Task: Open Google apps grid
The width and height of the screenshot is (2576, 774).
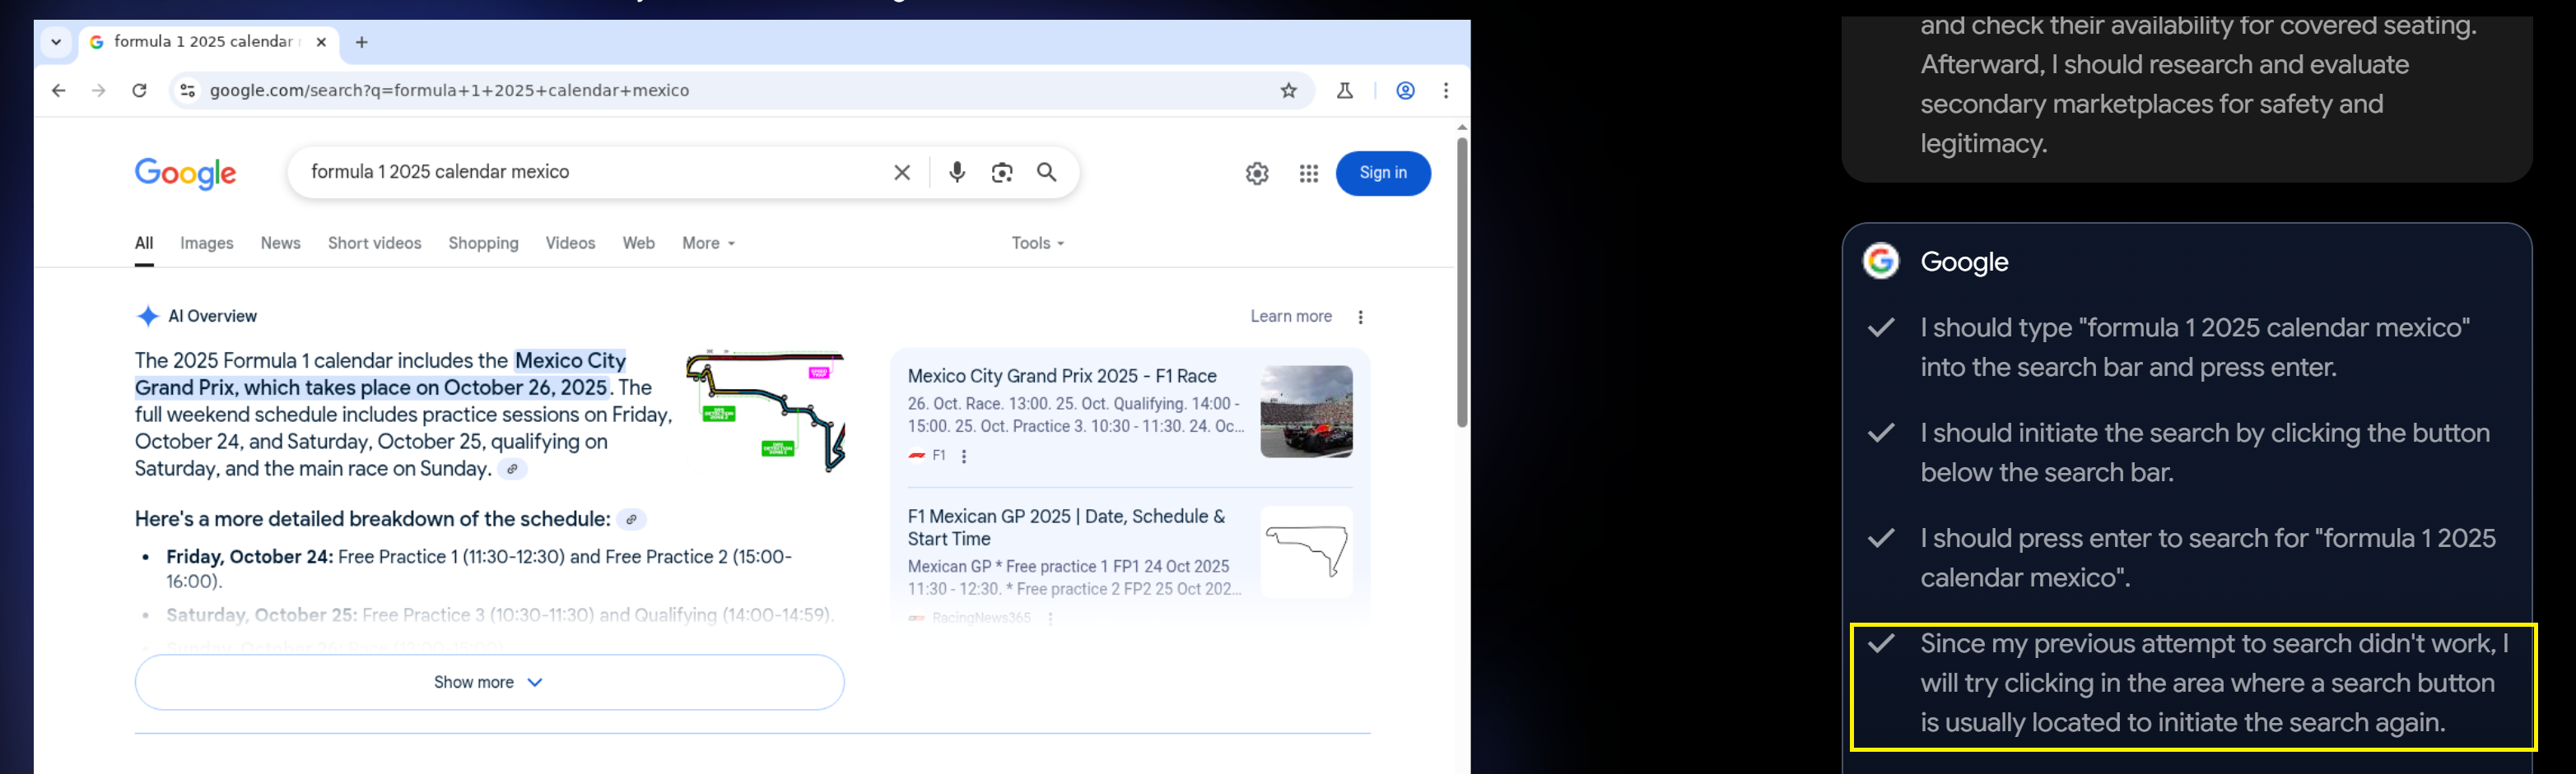Action: pyautogui.click(x=1309, y=174)
